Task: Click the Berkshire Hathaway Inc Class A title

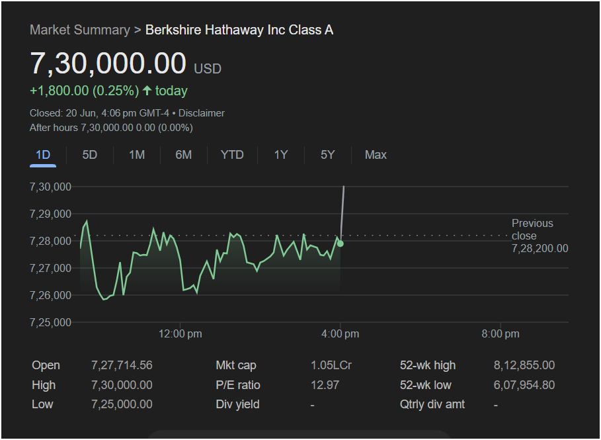Action: coord(239,30)
